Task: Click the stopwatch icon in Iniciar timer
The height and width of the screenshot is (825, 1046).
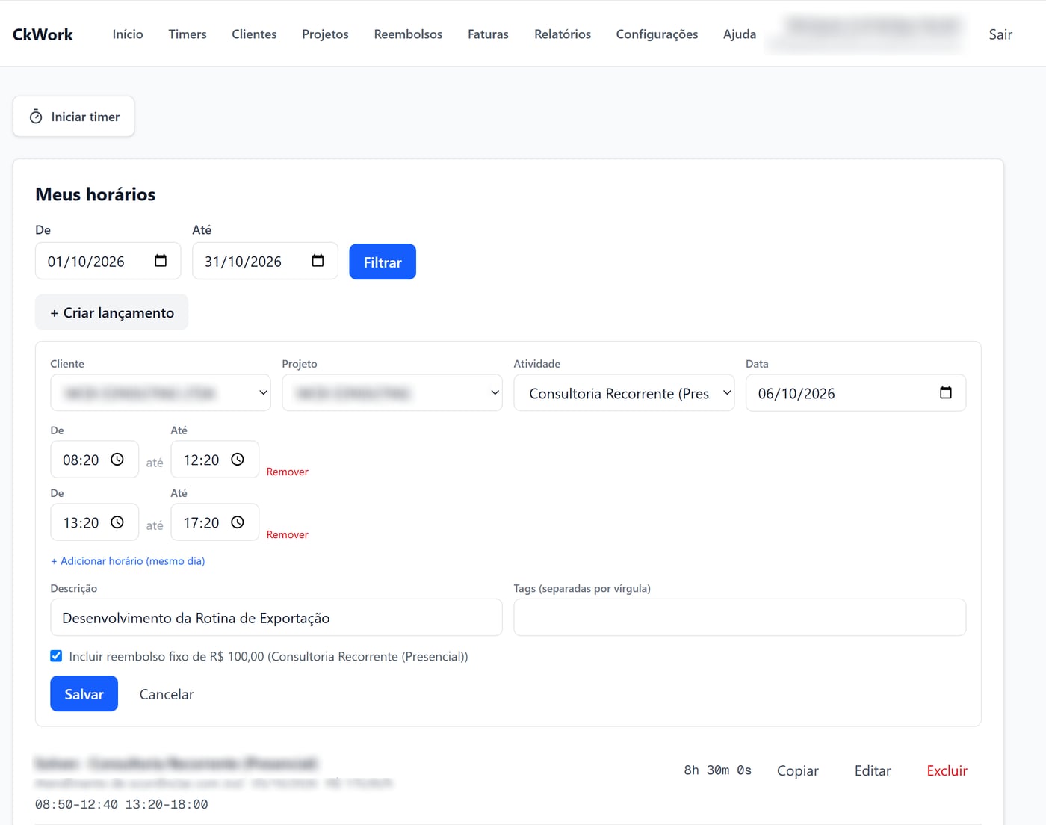Action: [36, 117]
